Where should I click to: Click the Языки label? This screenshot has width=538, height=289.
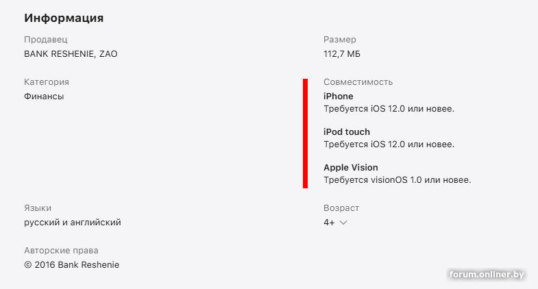(38, 208)
